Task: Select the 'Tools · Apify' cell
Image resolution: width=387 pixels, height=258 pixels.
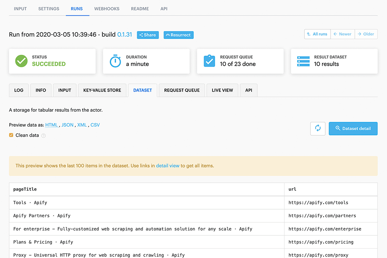Action: pyautogui.click(x=147, y=203)
